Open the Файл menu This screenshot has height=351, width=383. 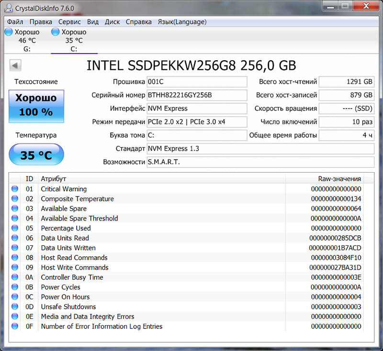15,22
